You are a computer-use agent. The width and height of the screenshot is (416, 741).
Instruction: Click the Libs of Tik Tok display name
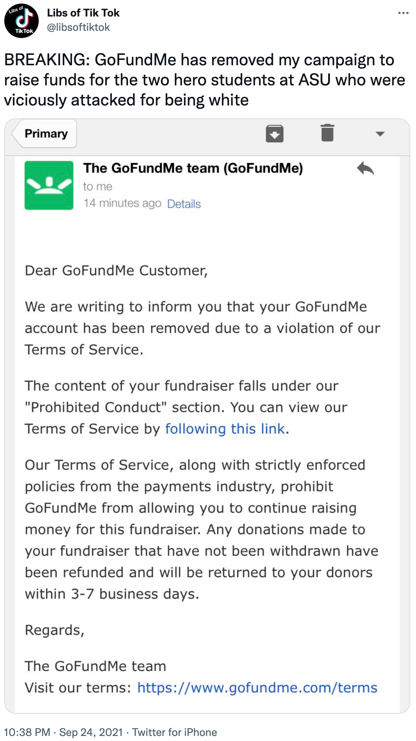83,13
